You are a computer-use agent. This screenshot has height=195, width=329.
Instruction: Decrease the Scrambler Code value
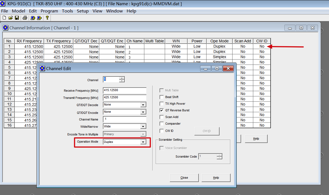[x=220, y=158]
